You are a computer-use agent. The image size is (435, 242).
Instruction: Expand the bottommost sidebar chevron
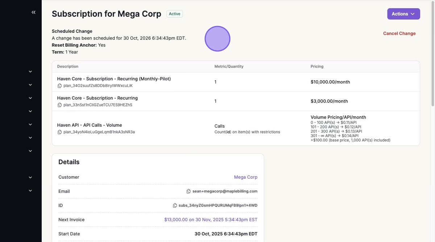30,191
